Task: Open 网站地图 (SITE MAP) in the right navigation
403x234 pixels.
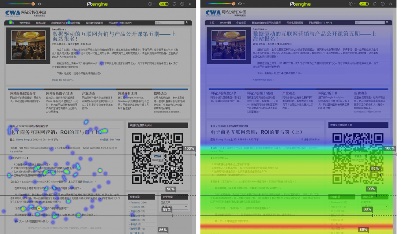Action: tap(320, 22)
